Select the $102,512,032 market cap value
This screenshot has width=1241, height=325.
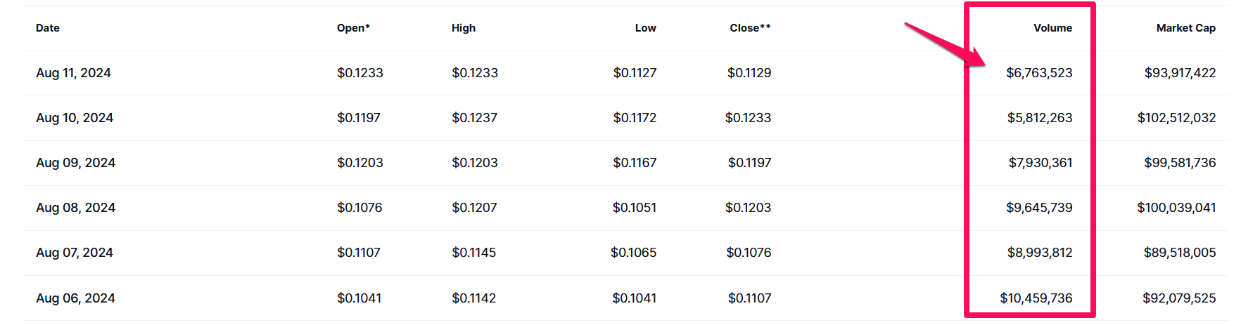pos(1176,118)
